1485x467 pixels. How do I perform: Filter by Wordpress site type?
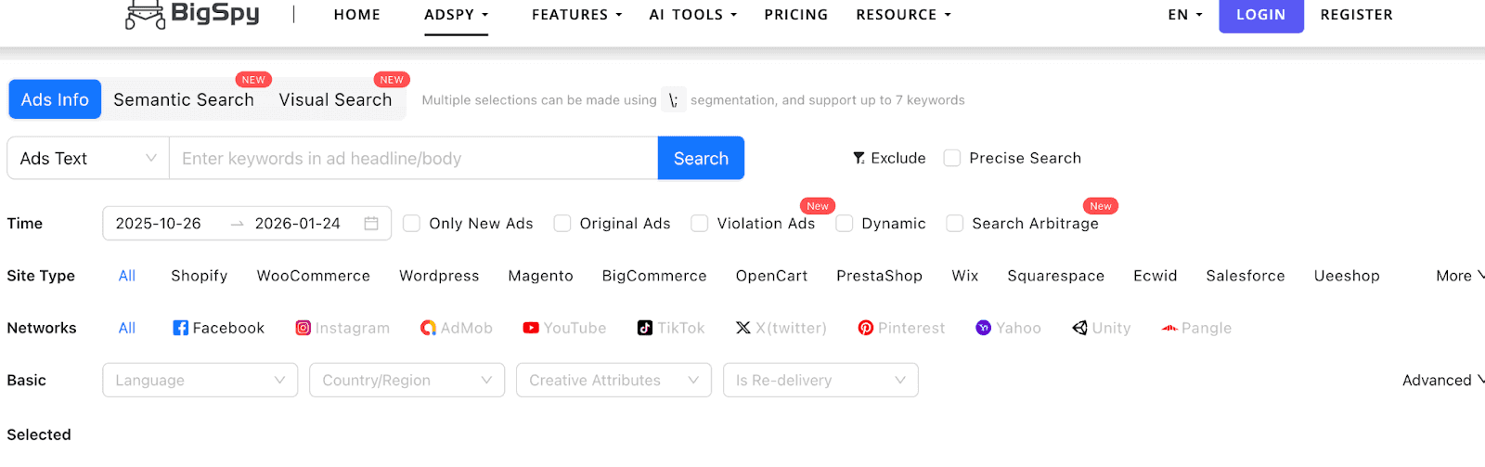(439, 276)
